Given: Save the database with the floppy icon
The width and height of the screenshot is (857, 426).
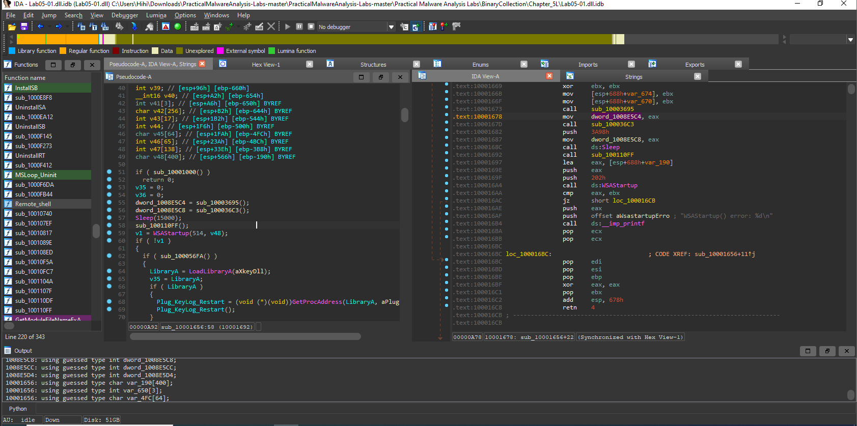Looking at the screenshot, I should [x=24, y=26].
